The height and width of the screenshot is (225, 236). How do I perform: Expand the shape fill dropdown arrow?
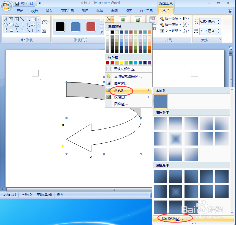click(112, 19)
